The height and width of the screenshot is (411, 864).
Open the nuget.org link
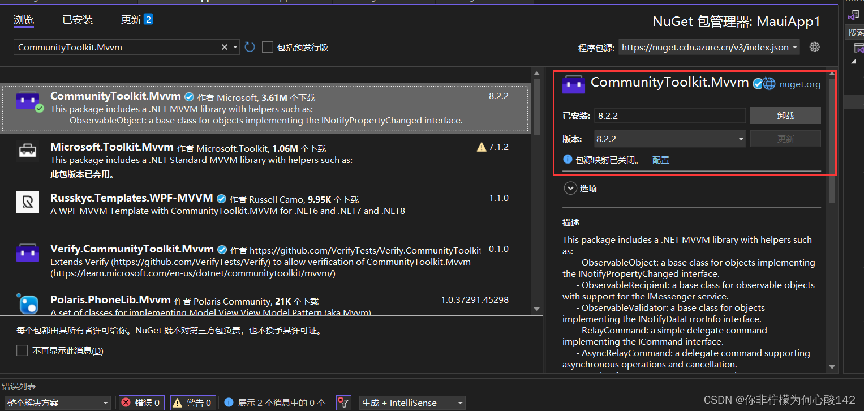pyautogui.click(x=800, y=84)
